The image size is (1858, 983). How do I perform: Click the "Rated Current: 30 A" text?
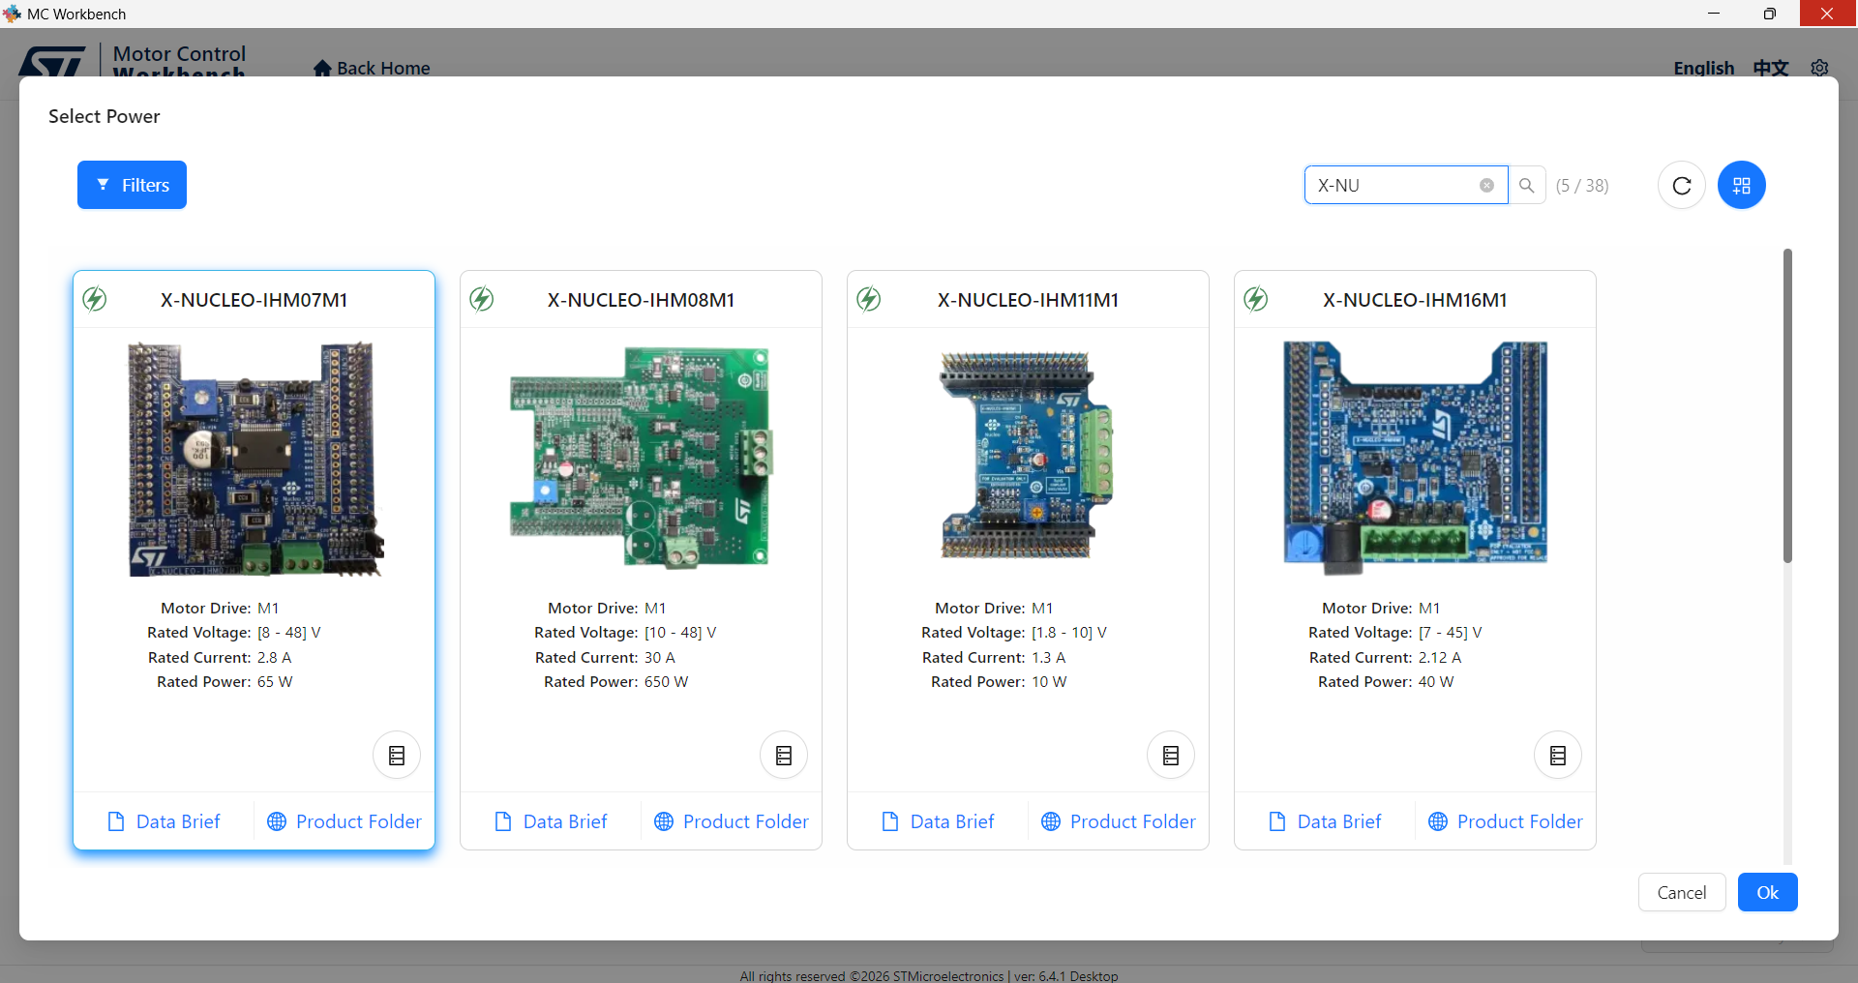click(606, 658)
